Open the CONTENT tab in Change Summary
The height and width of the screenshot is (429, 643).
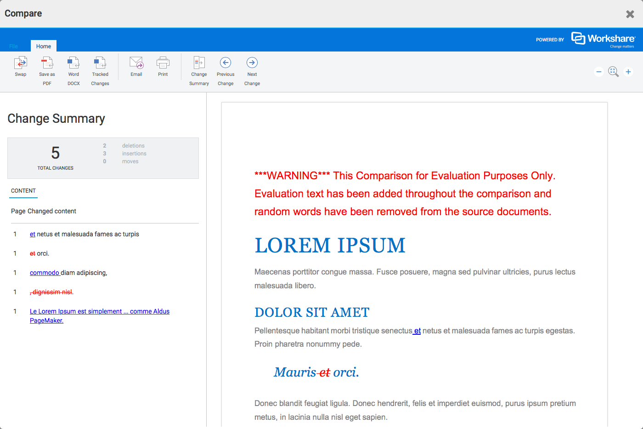pyautogui.click(x=23, y=191)
